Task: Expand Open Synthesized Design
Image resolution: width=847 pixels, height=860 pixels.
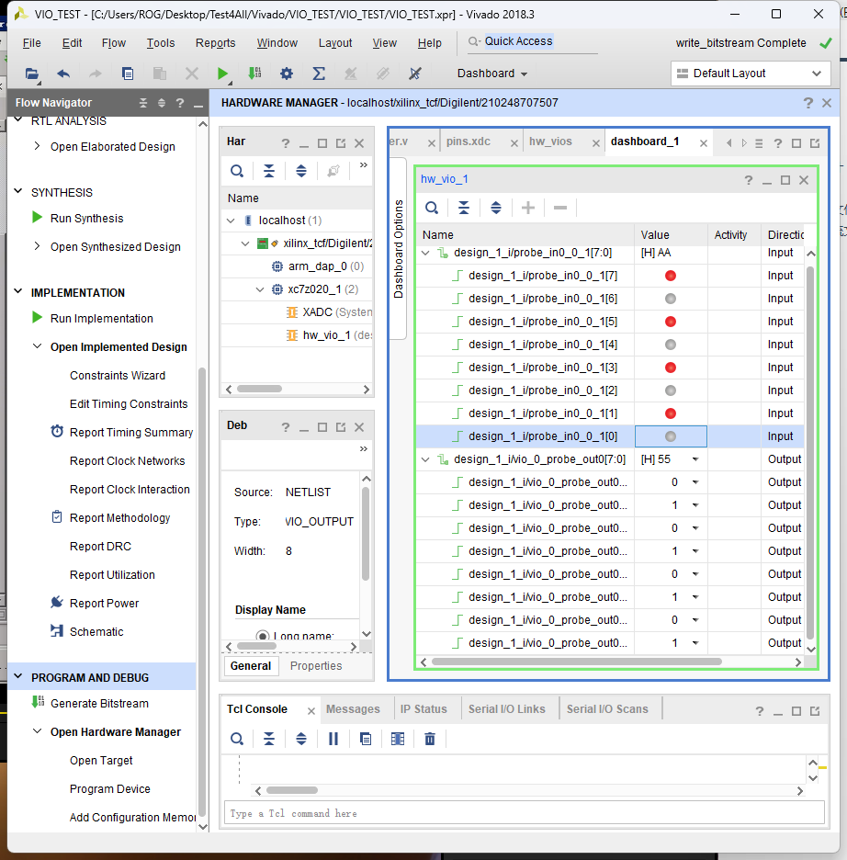Action: pyautogui.click(x=37, y=246)
